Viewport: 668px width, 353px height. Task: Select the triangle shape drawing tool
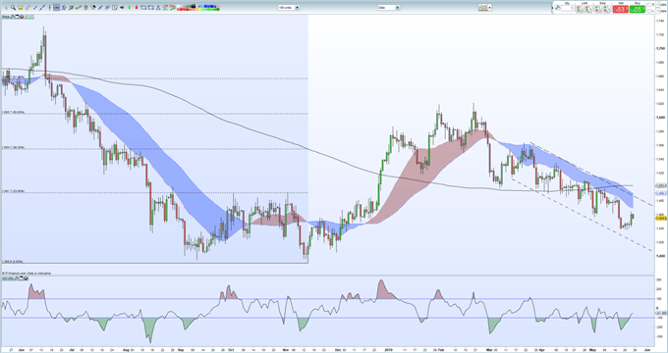(158, 8)
